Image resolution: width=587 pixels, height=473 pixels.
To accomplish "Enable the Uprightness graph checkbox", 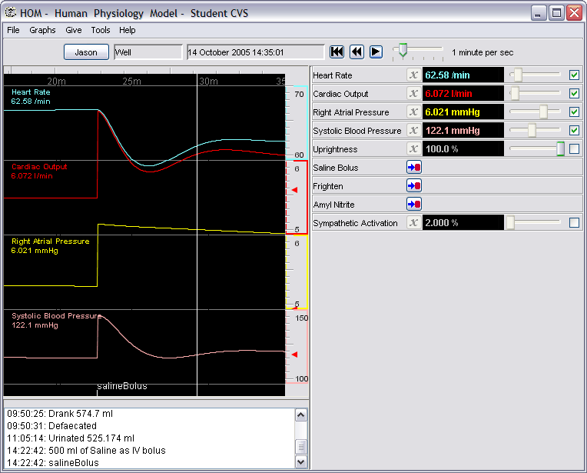I will (574, 149).
